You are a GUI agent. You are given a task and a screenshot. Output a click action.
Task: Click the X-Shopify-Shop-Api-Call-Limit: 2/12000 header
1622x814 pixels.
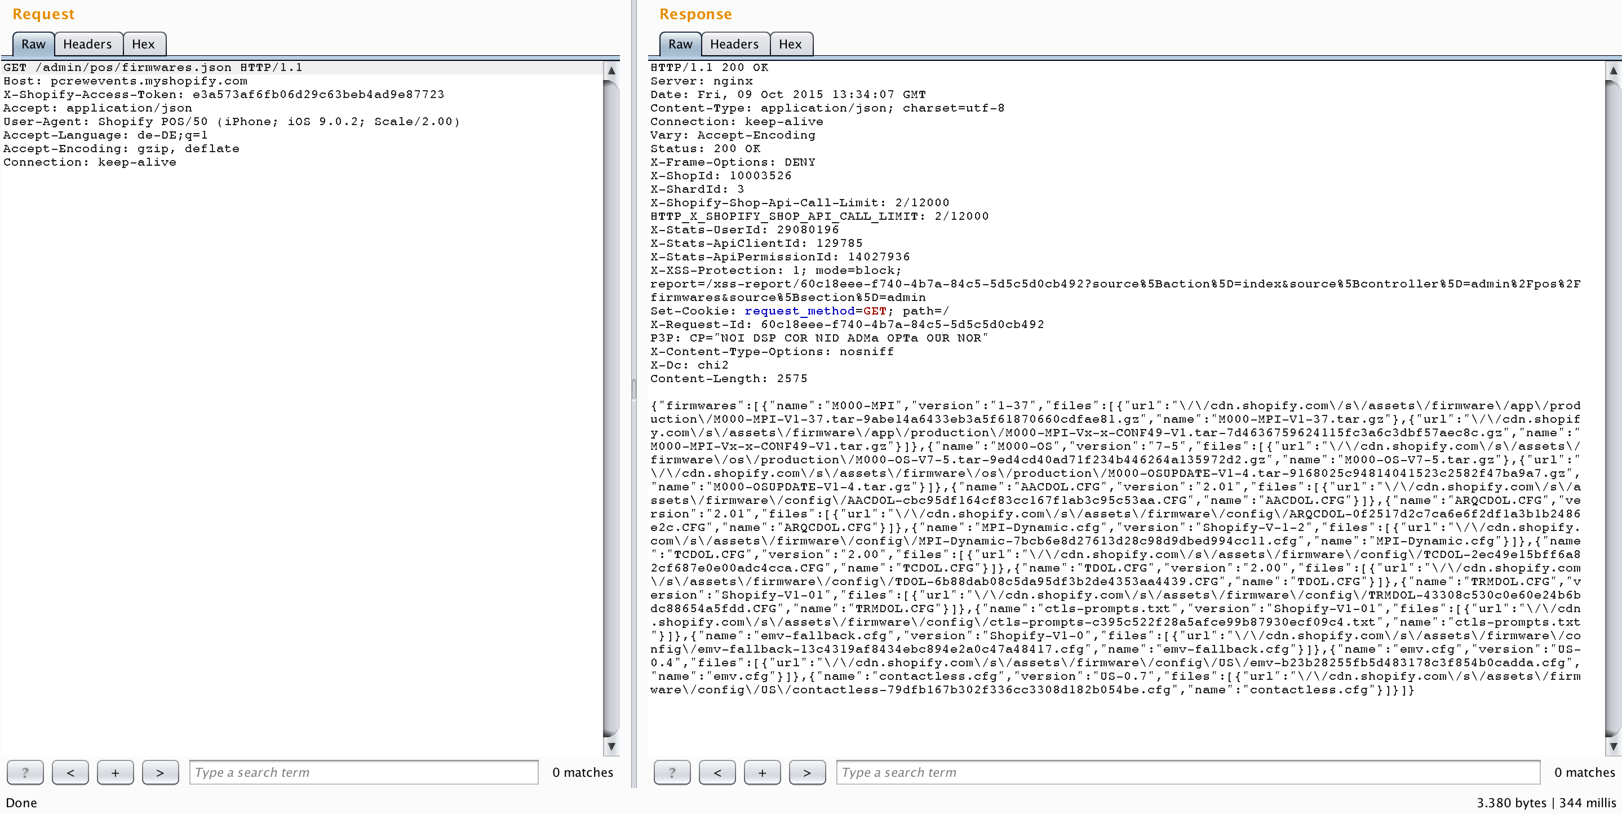tap(800, 203)
